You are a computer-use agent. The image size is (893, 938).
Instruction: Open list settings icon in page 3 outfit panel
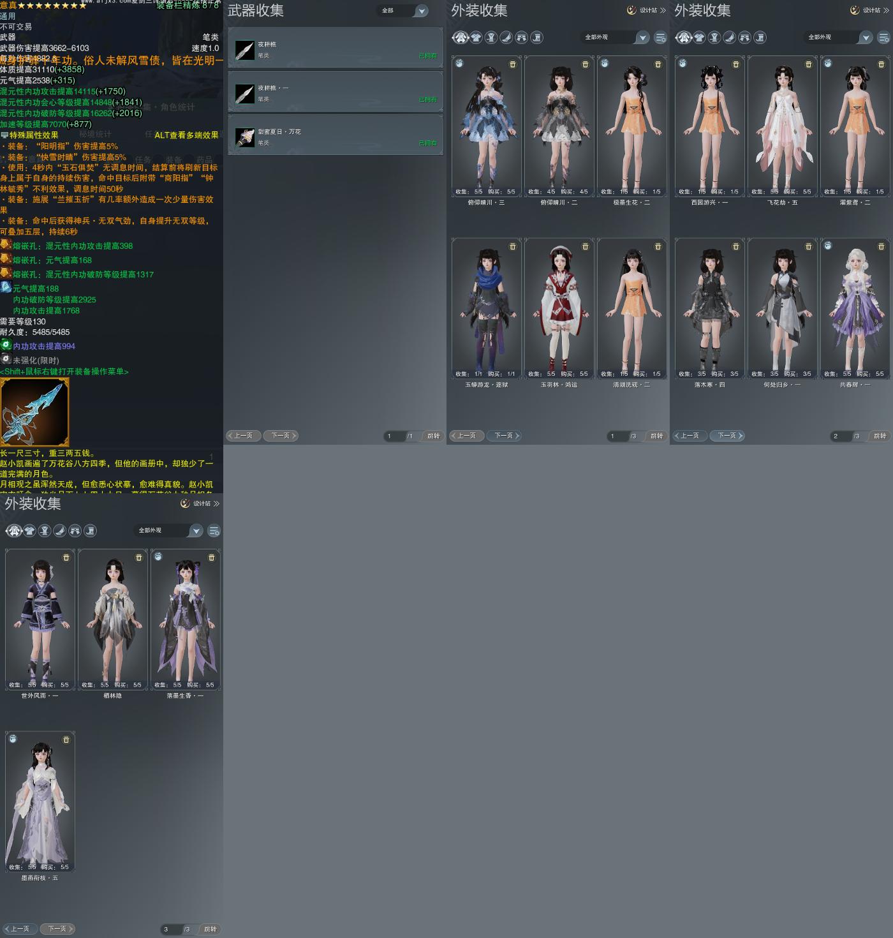tap(214, 531)
